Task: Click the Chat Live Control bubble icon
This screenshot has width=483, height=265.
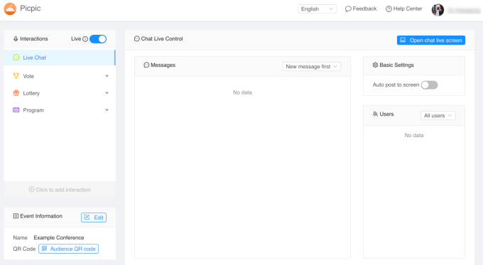Action: coord(137,38)
